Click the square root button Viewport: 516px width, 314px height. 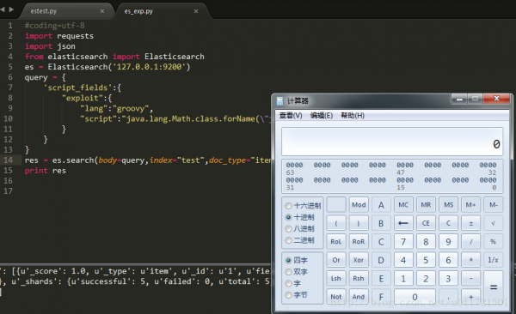[494, 223]
